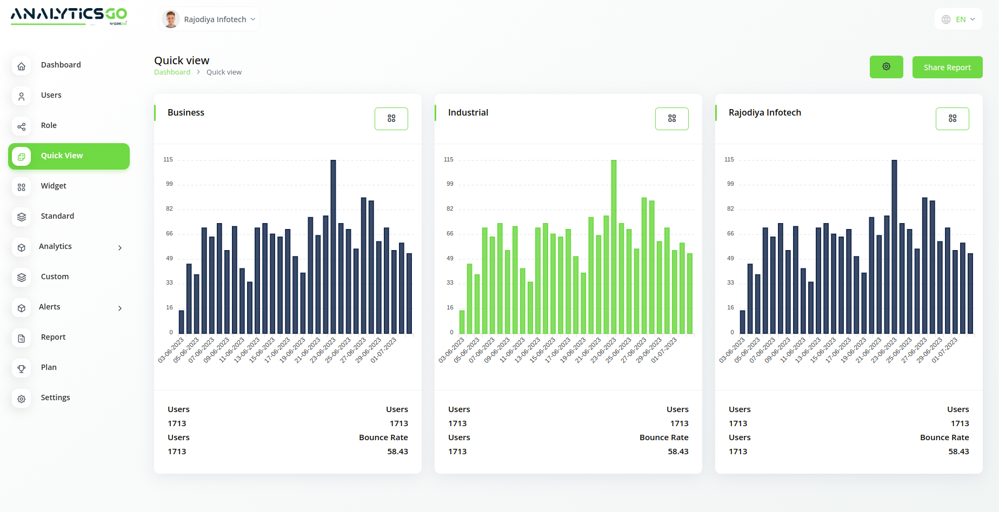Open Settings in the sidebar menu
The height and width of the screenshot is (512, 999).
[x=55, y=398]
